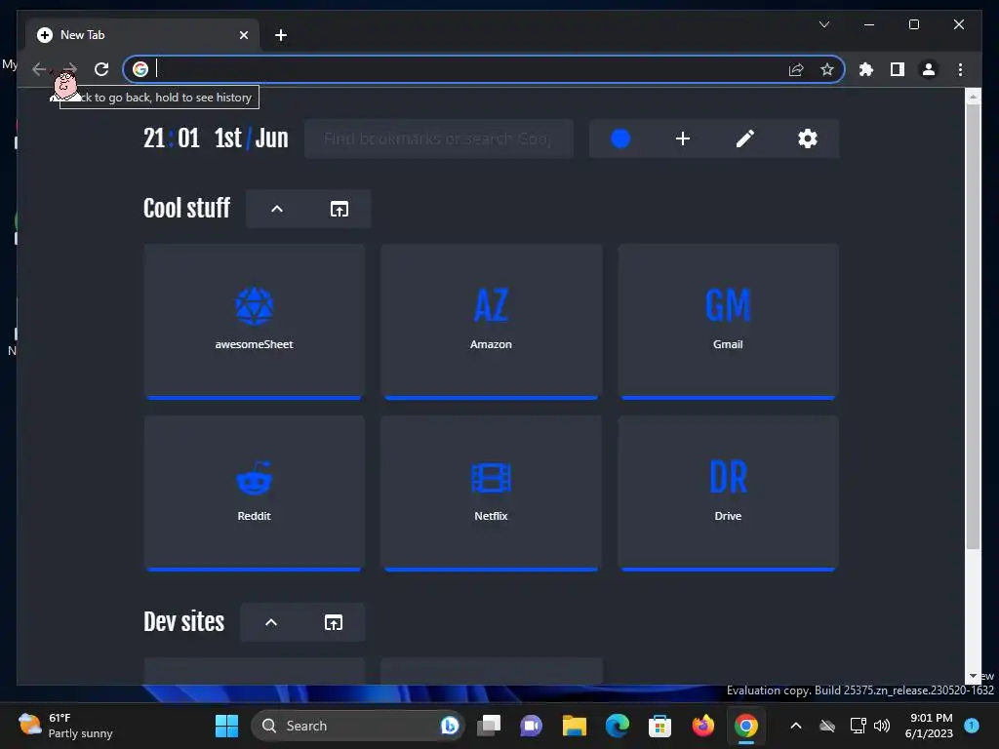The image size is (999, 749).
Task: Open the tab search dropdown arrow
Action: [823, 24]
